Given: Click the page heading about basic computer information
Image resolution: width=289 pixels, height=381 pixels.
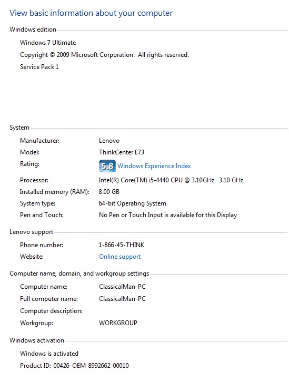Looking at the screenshot, I should (x=91, y=13).
